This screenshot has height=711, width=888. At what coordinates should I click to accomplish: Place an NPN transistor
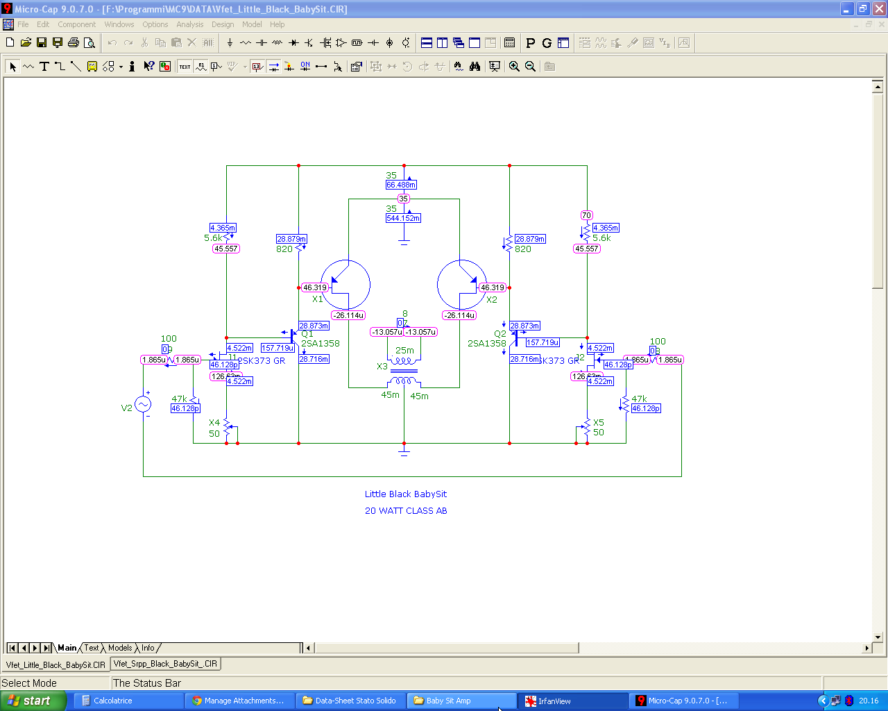point(309,42)
